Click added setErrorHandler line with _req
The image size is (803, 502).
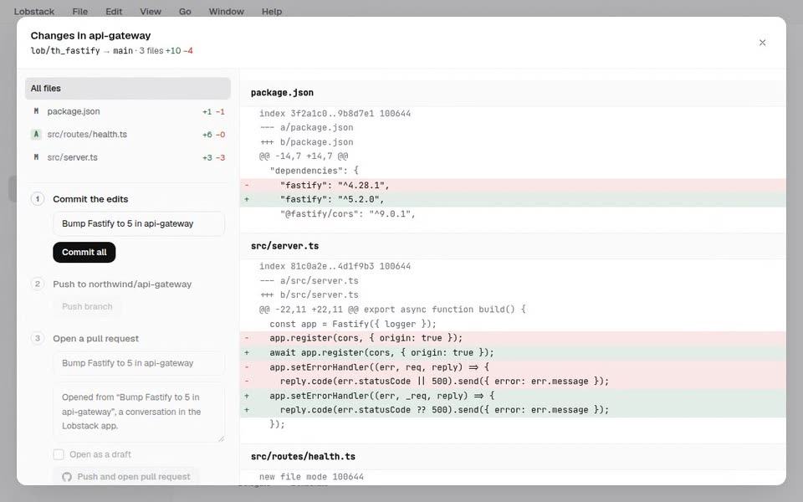click(513, 396)
